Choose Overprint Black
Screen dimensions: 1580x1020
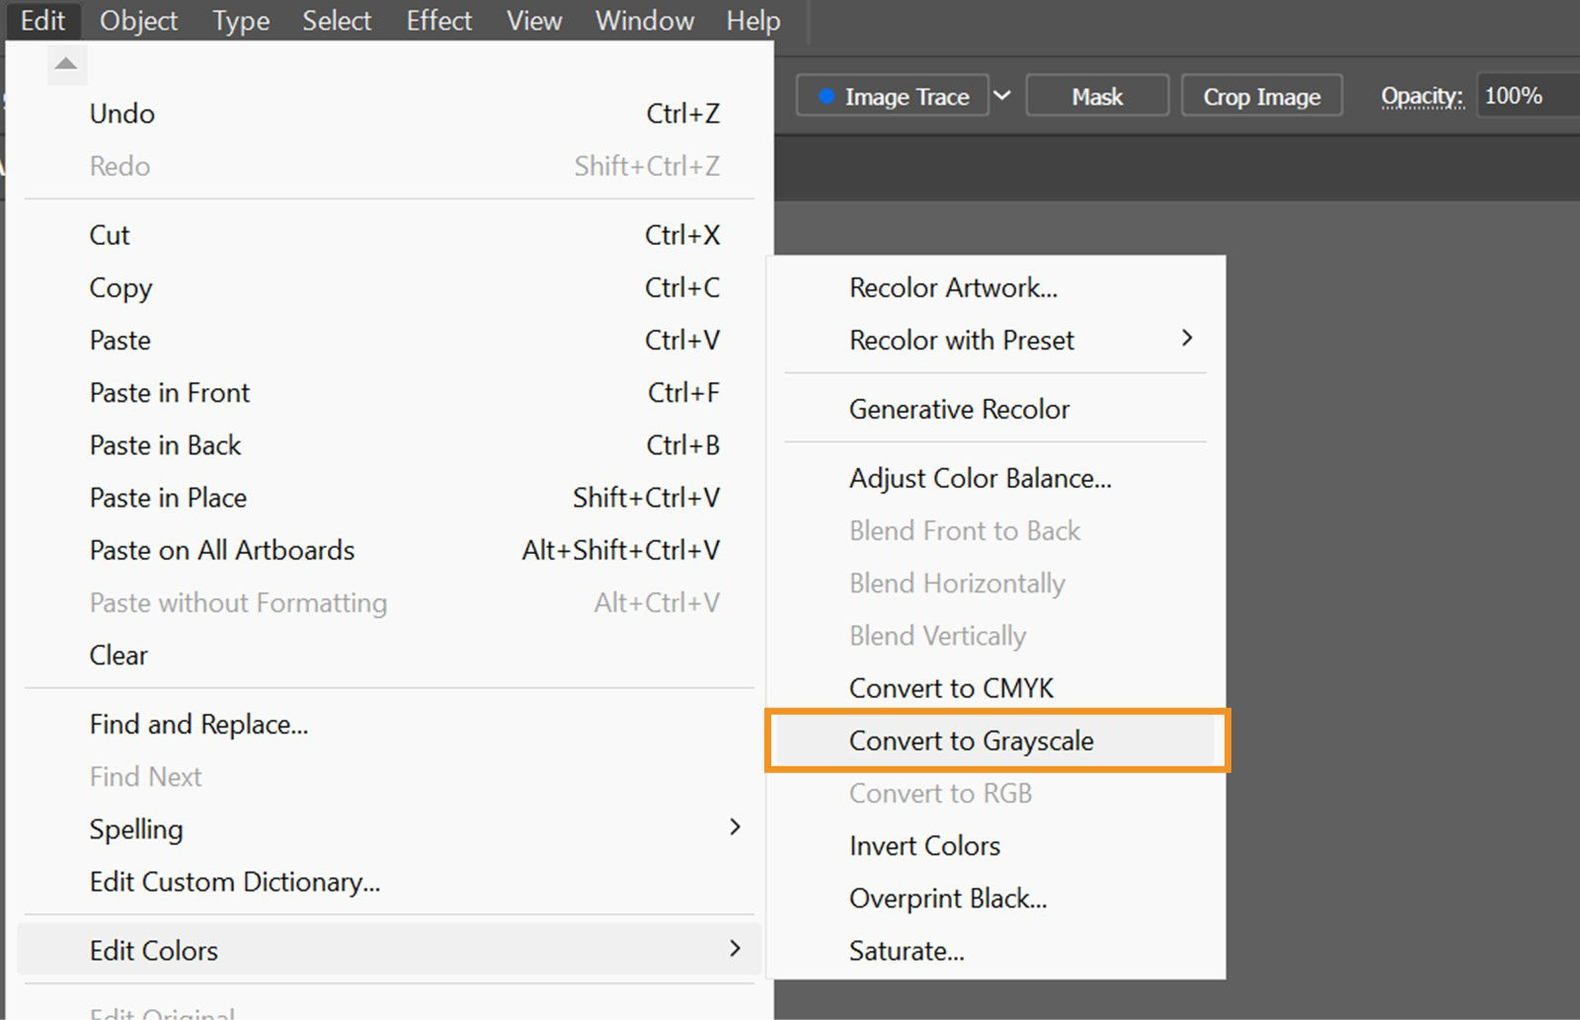[947, 899]
